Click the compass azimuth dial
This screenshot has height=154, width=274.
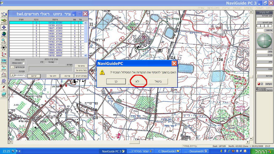264,41
